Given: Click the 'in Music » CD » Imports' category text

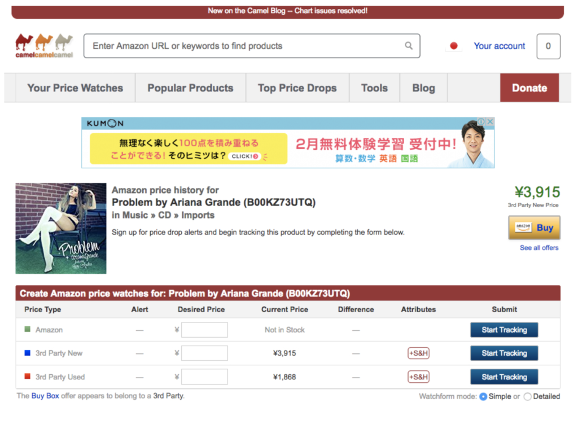Looking at the screenshot, I should [163, 215].
